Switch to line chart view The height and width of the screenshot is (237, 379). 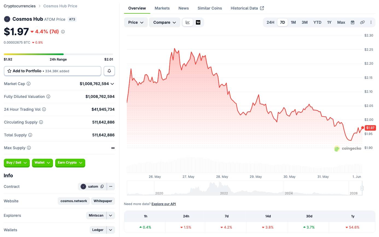click(188, 22)
